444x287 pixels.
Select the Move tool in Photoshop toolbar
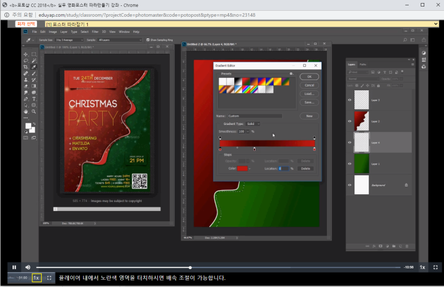pyautogui.click(x=26, y=54)
